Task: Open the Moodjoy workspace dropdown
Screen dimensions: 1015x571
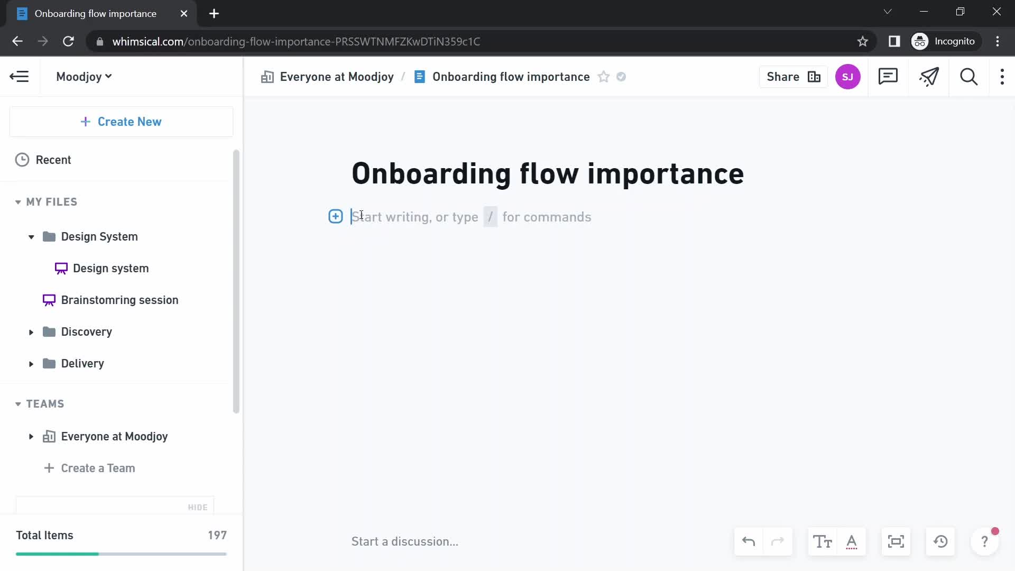Action: [x=84, y=77]
